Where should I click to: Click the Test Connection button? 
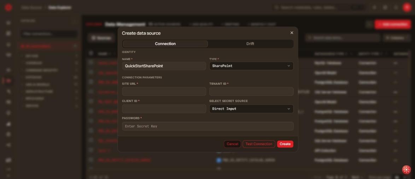click(x=259, y=144)
